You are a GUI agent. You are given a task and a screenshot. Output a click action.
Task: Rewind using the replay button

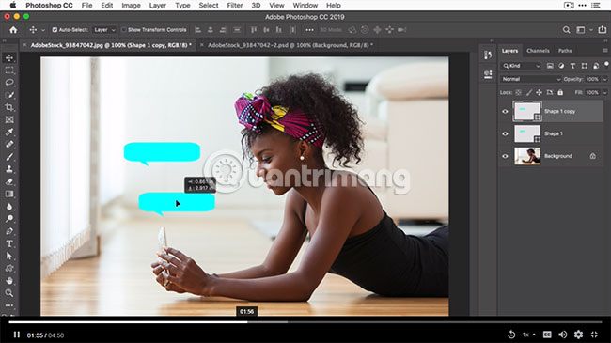click(511, 335)
